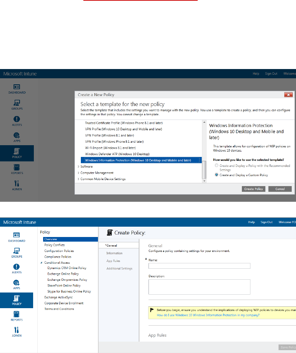The width and height of the screenshot is (296, 353).
Task: Select VPN Profile Windows 10 Desktop and Mobile
Action: (124, 129)
